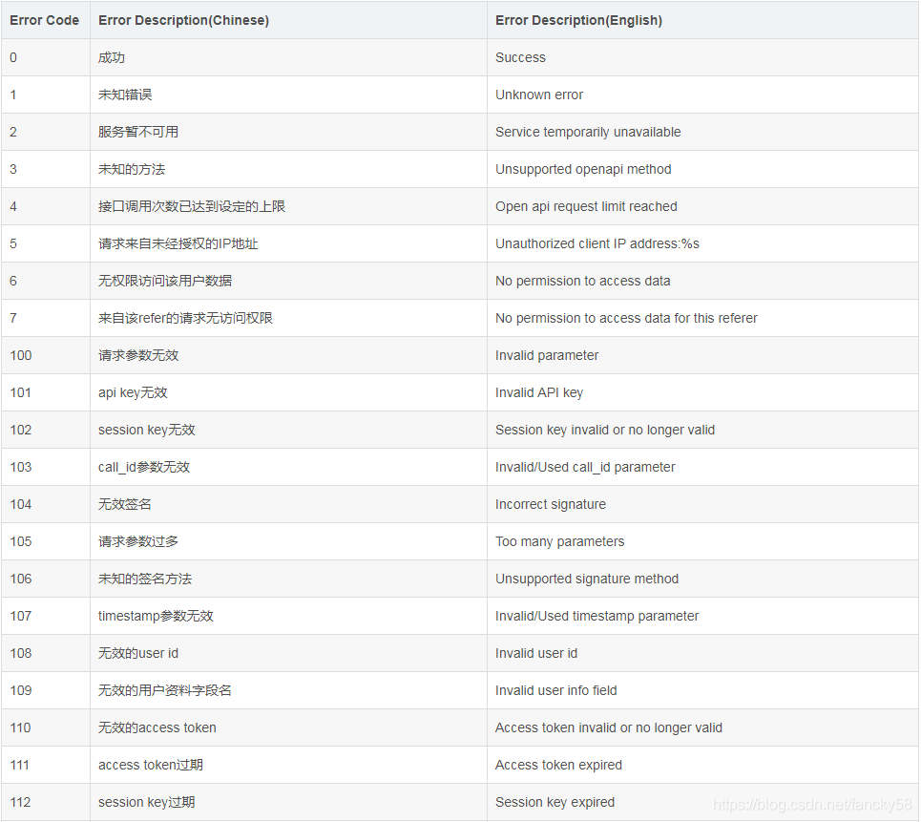Click the 'Access token expired' cell
Screen dimensions: 921x822
pos(702,765)
